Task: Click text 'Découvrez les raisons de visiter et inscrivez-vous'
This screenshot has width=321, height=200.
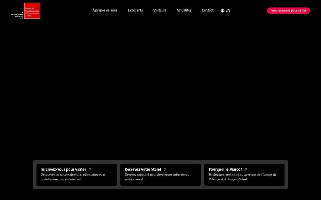Action: (73, 175)
